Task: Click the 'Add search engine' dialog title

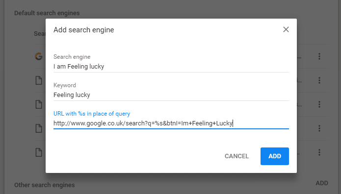Action: [84, 30]
